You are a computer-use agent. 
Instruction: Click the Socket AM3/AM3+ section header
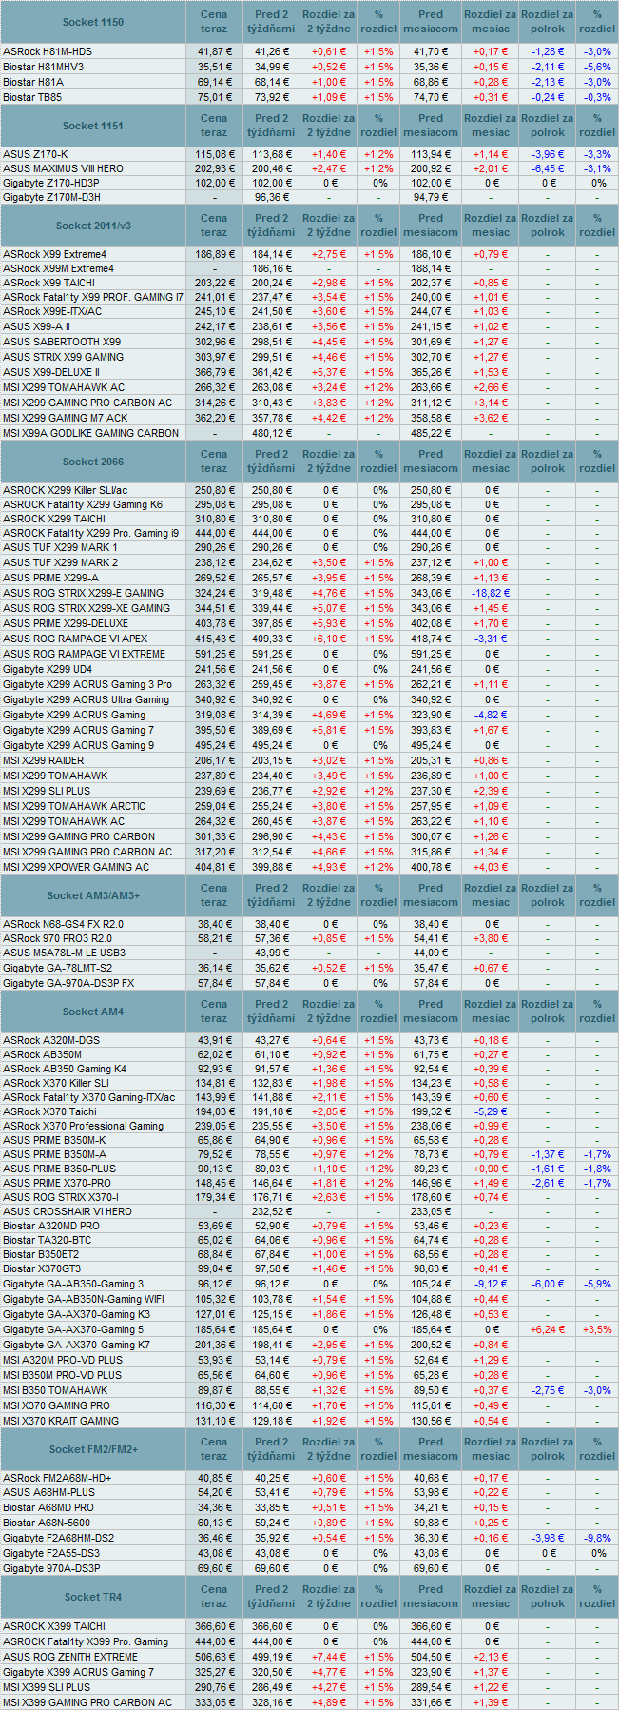click(x=93, y=895)
